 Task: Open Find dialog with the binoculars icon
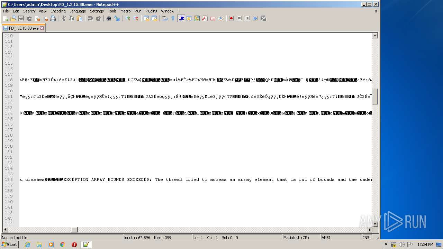point(109,18)
